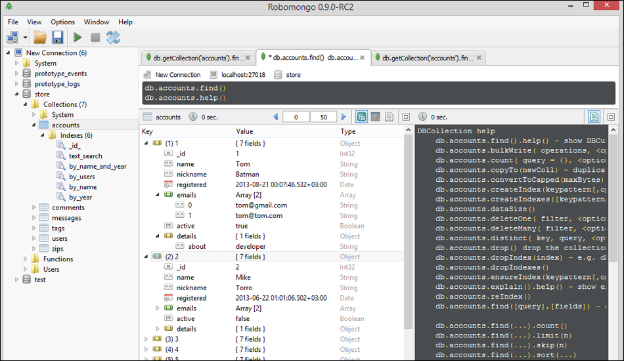
Task: Click the query editor text area
Action: point(378,93)
